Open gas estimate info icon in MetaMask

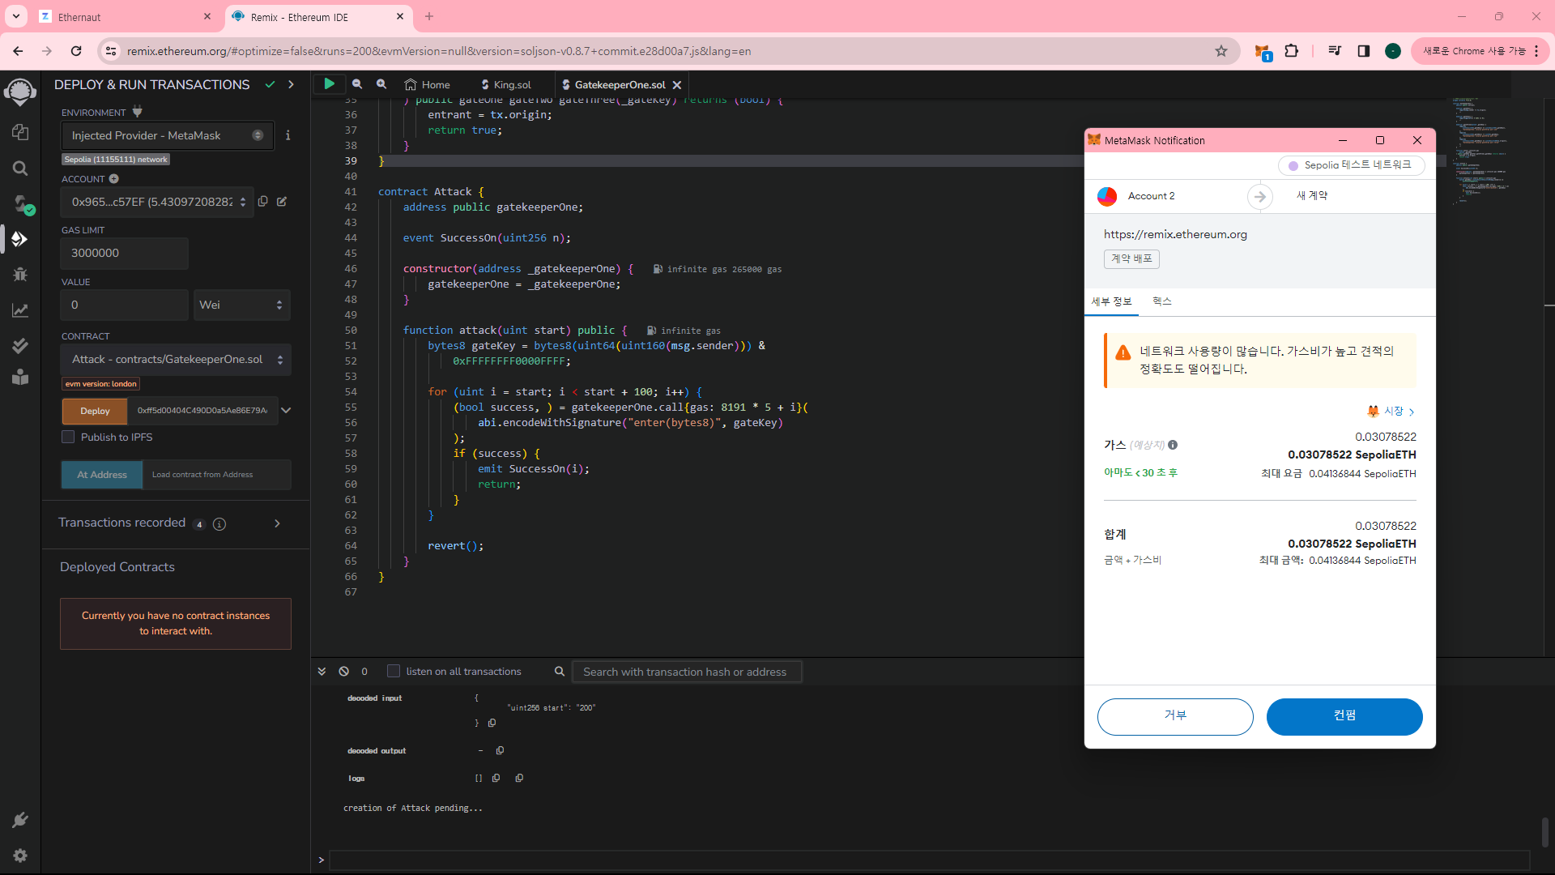1173,445
